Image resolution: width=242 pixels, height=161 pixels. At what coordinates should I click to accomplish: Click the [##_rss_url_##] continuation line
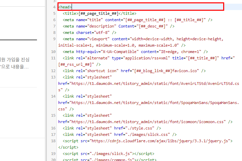79,64
